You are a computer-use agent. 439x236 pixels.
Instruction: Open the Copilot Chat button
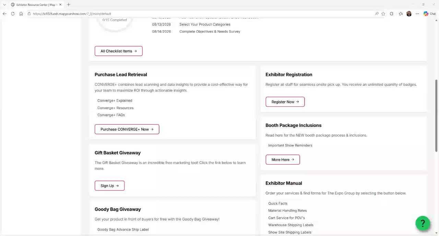coord(429,14)
